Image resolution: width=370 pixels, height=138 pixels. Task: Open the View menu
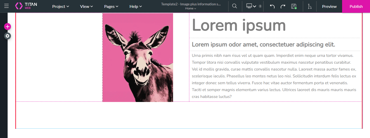86,6
